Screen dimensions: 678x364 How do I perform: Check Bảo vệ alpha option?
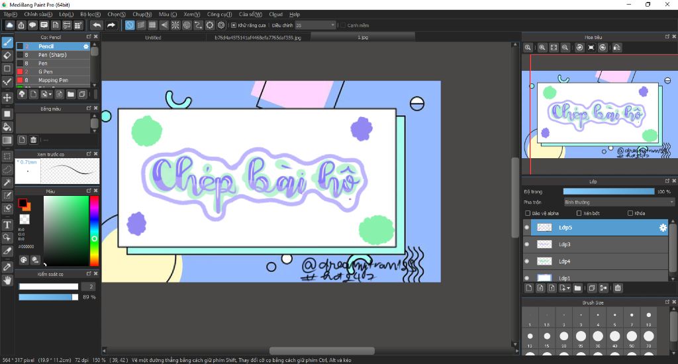click(x=528, y=213)
